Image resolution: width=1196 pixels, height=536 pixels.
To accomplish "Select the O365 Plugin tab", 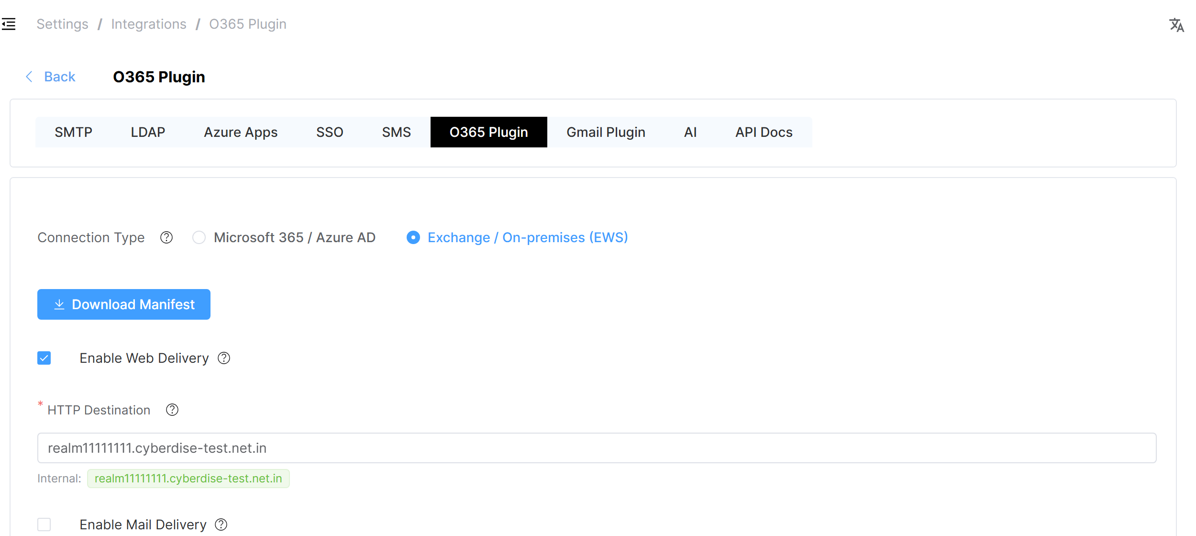I will pos(488,132).
